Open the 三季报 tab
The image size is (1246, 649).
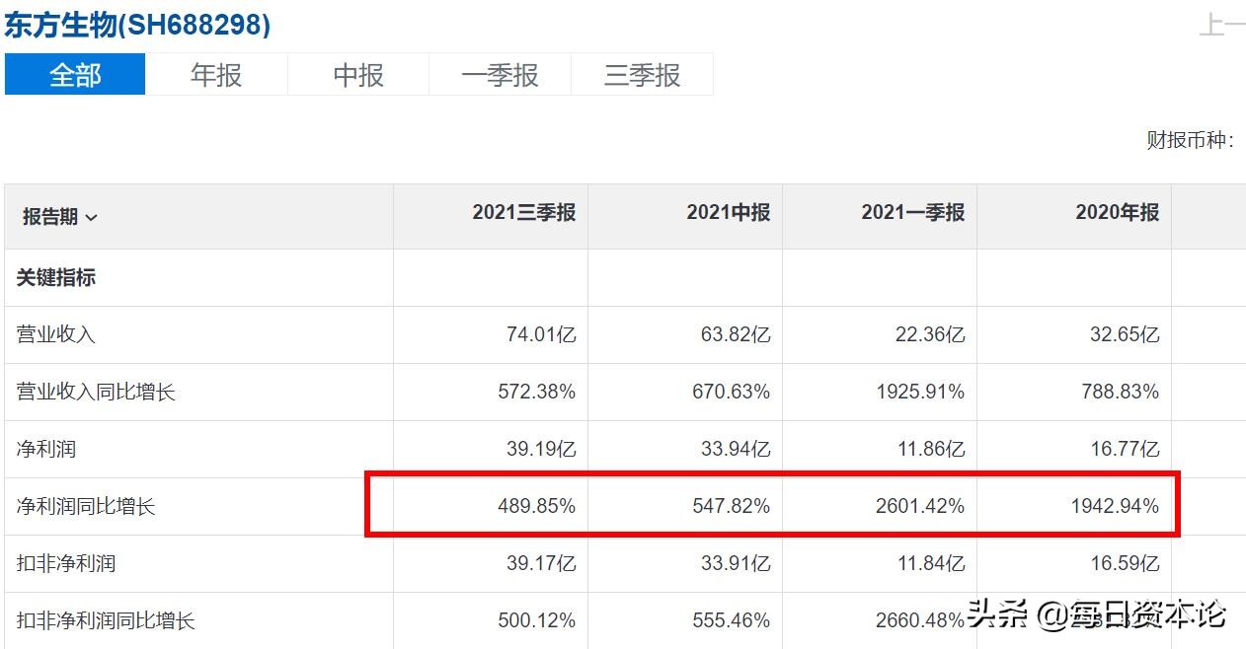(x=643, y=75)
